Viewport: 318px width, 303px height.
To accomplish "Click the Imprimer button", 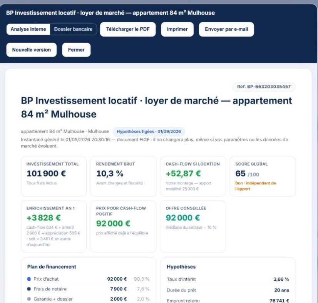I will point(177,29).
